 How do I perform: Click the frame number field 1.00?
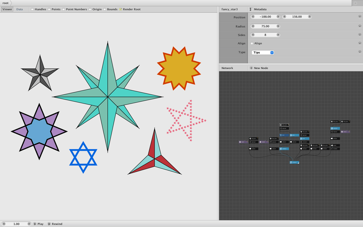(x=16, y=224)
